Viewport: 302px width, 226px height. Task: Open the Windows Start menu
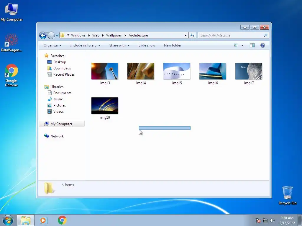[x=8, y=220]
